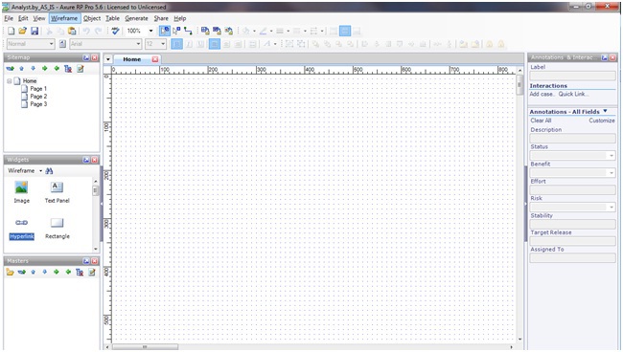Select Page 1 in the sitemap
This screenshot has width=623, height=352.
38,89
